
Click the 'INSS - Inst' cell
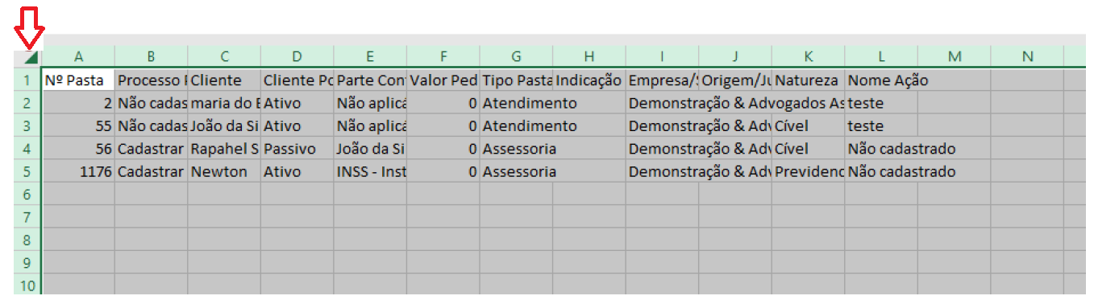point(370,171)
